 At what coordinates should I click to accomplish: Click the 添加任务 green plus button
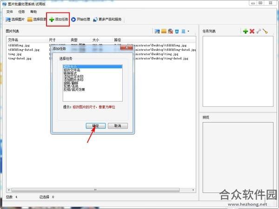(59, 20)
